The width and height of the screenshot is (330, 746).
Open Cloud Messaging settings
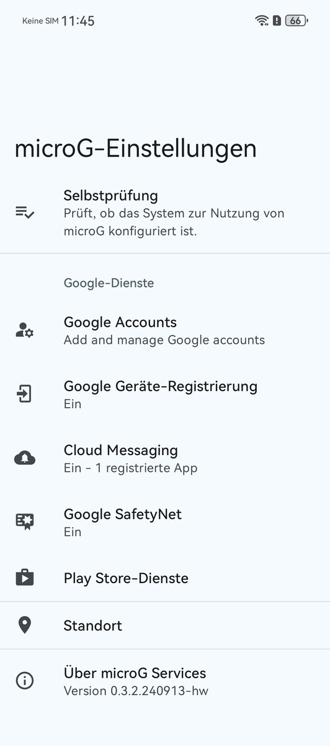[x=165, y=459]
